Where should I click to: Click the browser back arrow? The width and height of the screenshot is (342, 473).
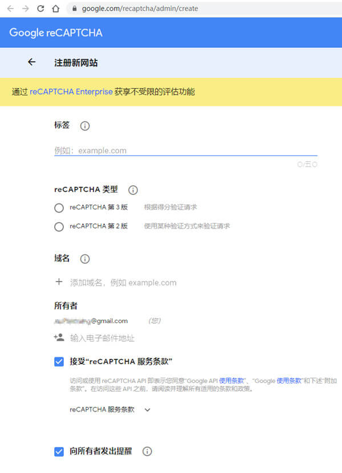tap(11, 9)
